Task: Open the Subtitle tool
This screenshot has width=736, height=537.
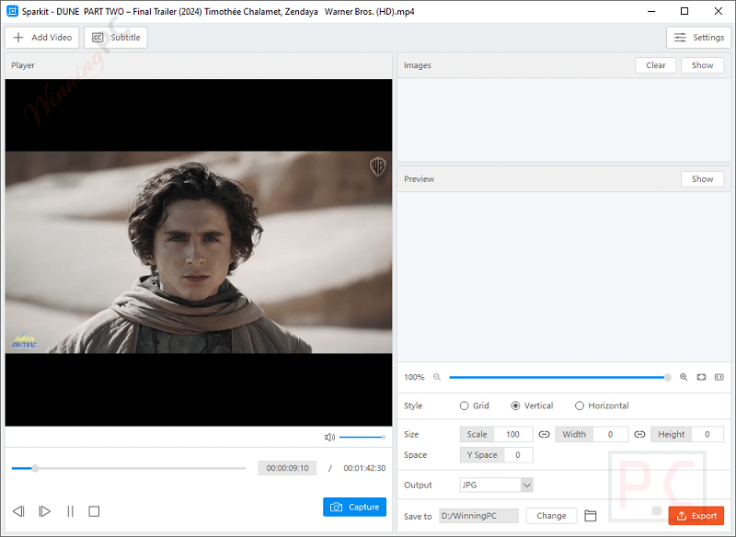Action: (x=116, y=38)
